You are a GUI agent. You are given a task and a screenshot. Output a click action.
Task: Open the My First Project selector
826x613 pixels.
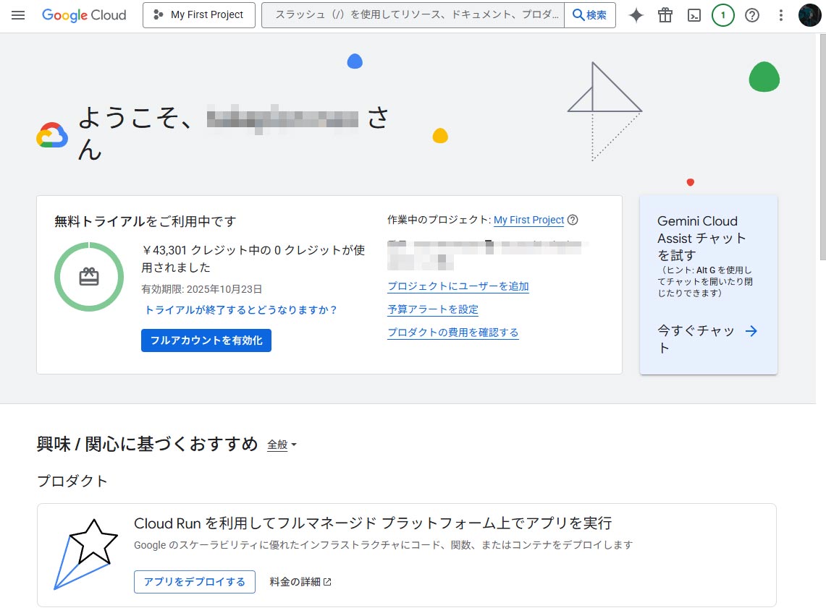tap(199, 15)
